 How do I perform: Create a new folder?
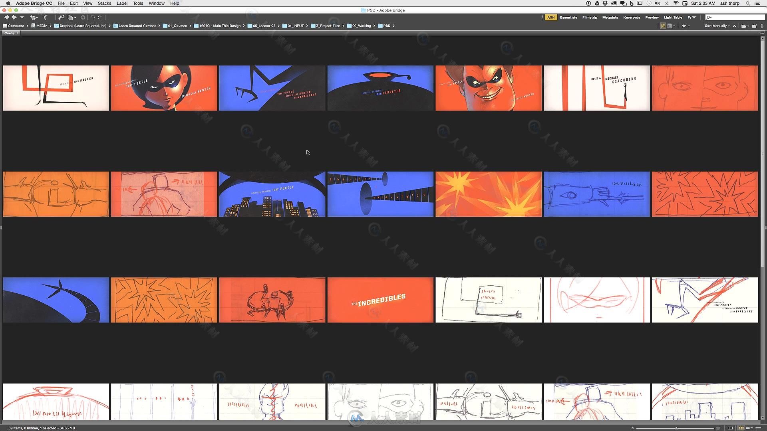[x=755, y=26]
